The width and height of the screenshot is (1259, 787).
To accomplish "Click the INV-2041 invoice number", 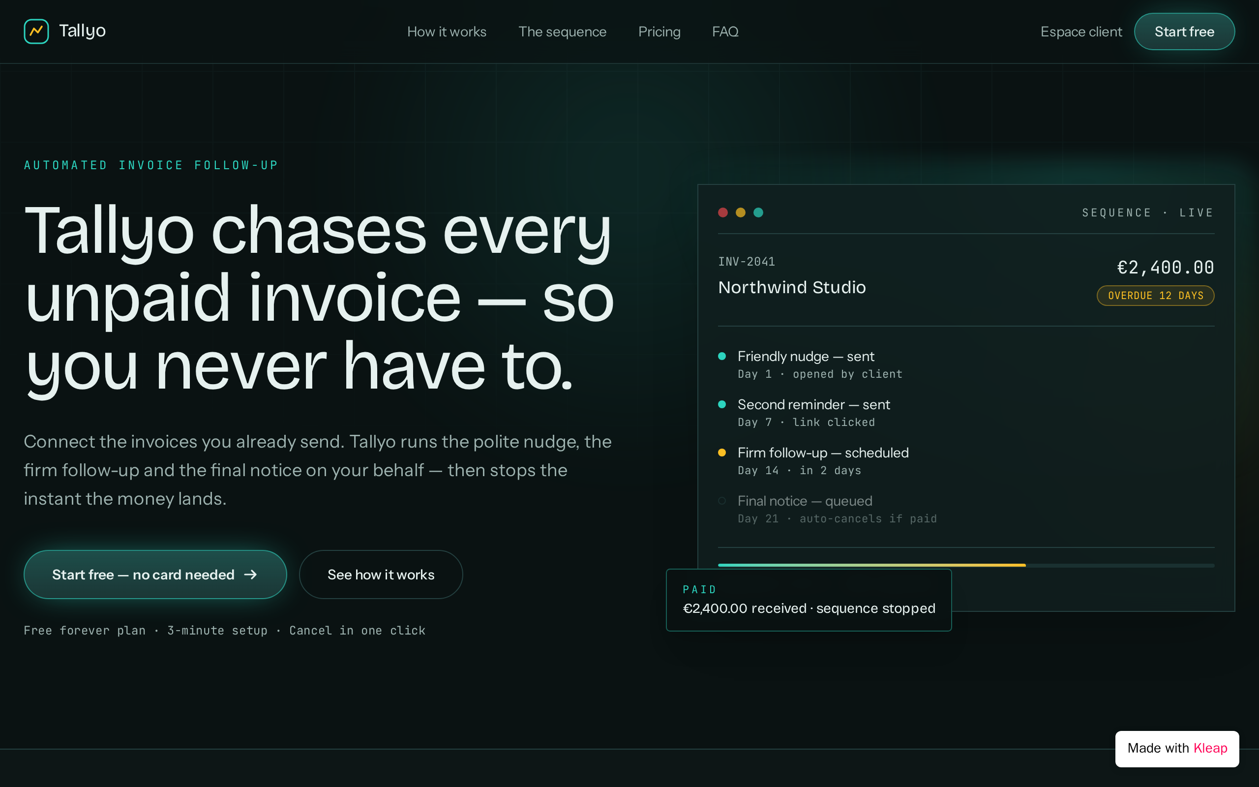I will coord(747,261).
